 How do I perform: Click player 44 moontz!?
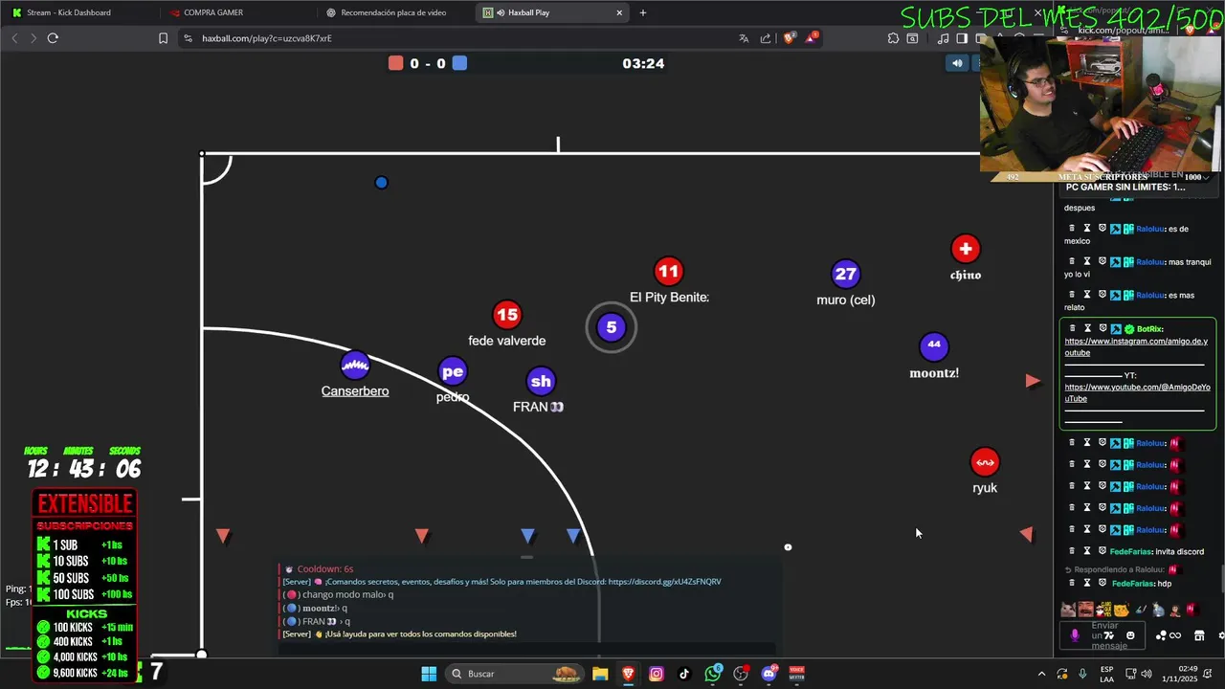click(934, 345)
